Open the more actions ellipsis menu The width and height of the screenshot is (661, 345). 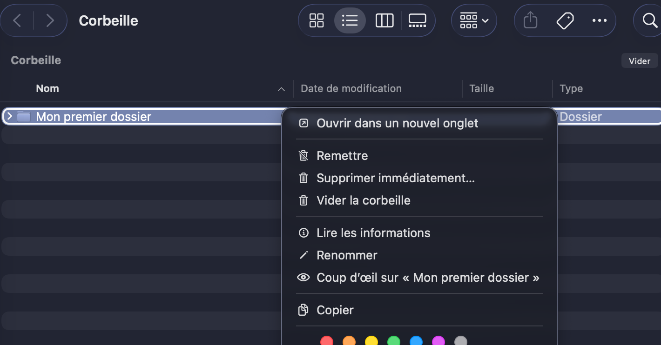599,20
